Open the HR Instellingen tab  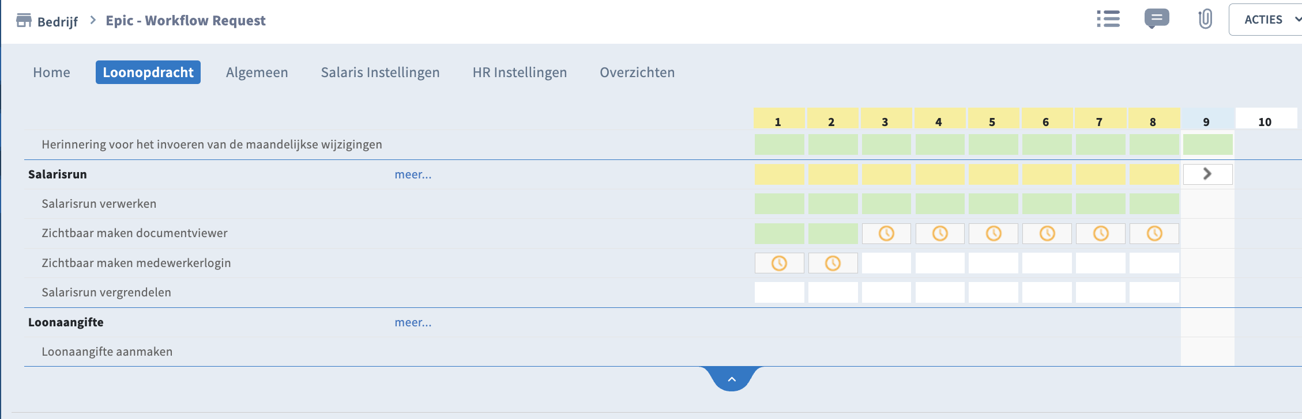(x=520, y=73)
